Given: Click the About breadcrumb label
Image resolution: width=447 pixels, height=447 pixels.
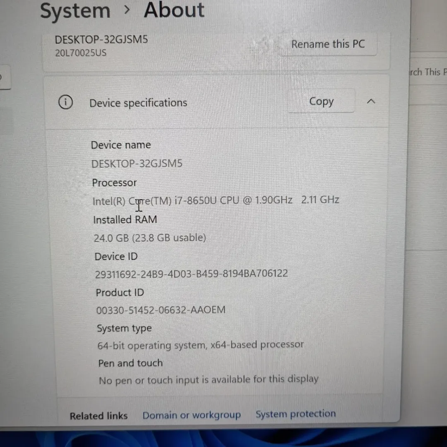Looking at the screenshot, I should [174, 11].
